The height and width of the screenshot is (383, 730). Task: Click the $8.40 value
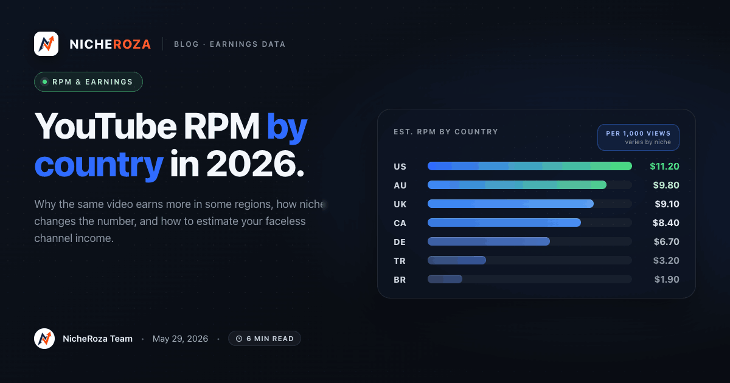click(666, 223)
